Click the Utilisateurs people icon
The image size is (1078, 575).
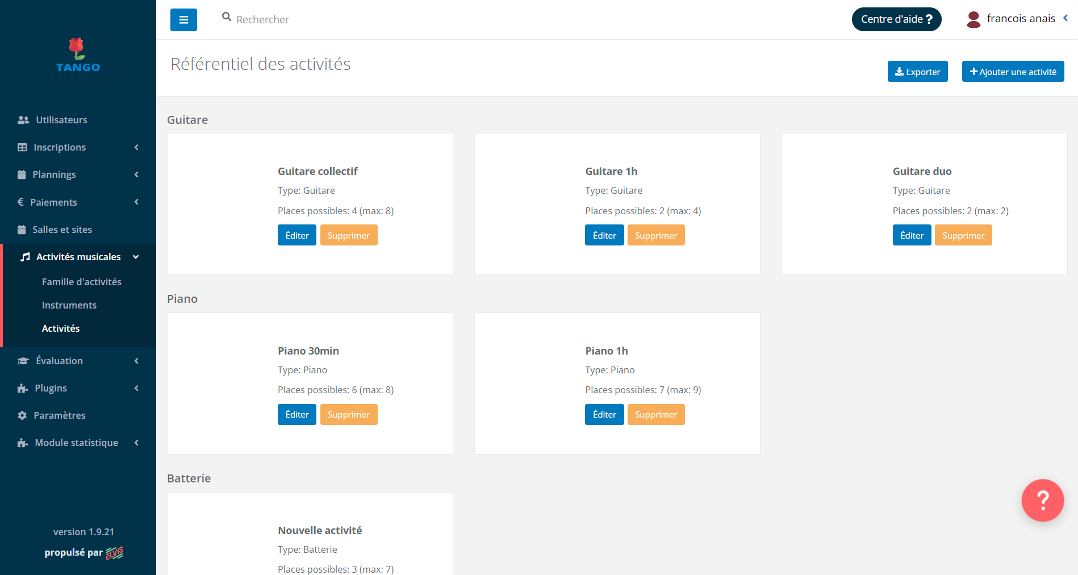pyautogui.click(x=23, y=120)
